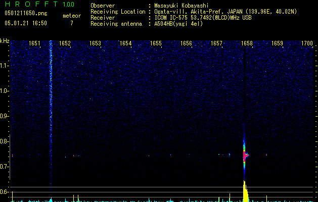Viewport: 318px width, 202px height.
Task: Click the 1653 time marker
Action: (x=95, y=43)
